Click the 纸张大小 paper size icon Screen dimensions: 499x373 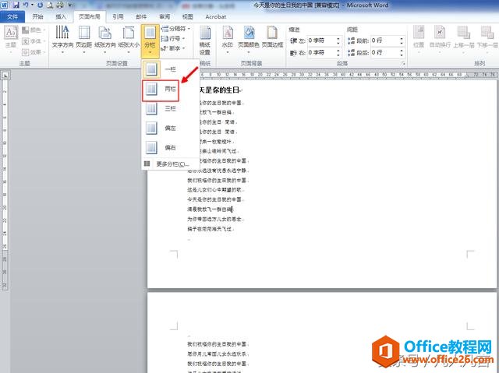click(x=128, y=37)
